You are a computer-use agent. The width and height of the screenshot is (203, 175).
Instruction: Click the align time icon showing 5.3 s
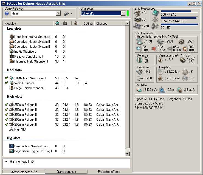pyautogui.click(x=162, y=90)
